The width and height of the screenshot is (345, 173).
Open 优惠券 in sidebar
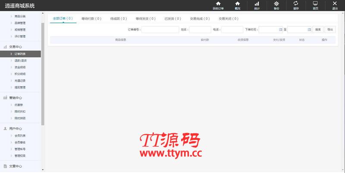pos(19,105)
